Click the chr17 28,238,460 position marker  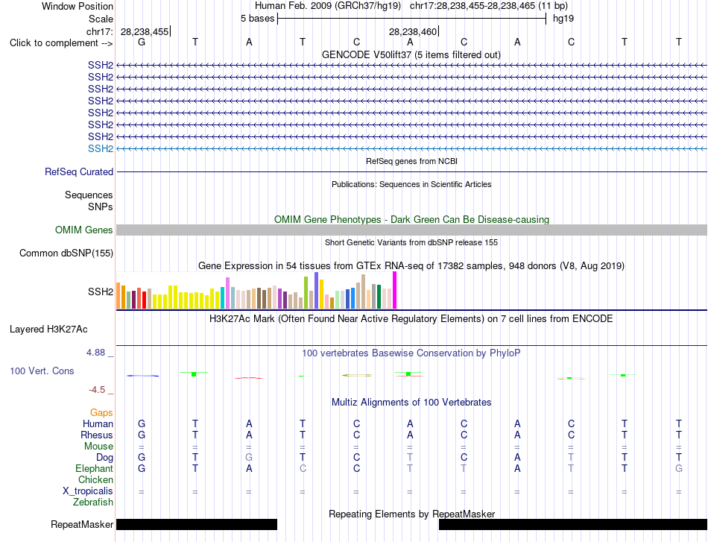point(413,31)
